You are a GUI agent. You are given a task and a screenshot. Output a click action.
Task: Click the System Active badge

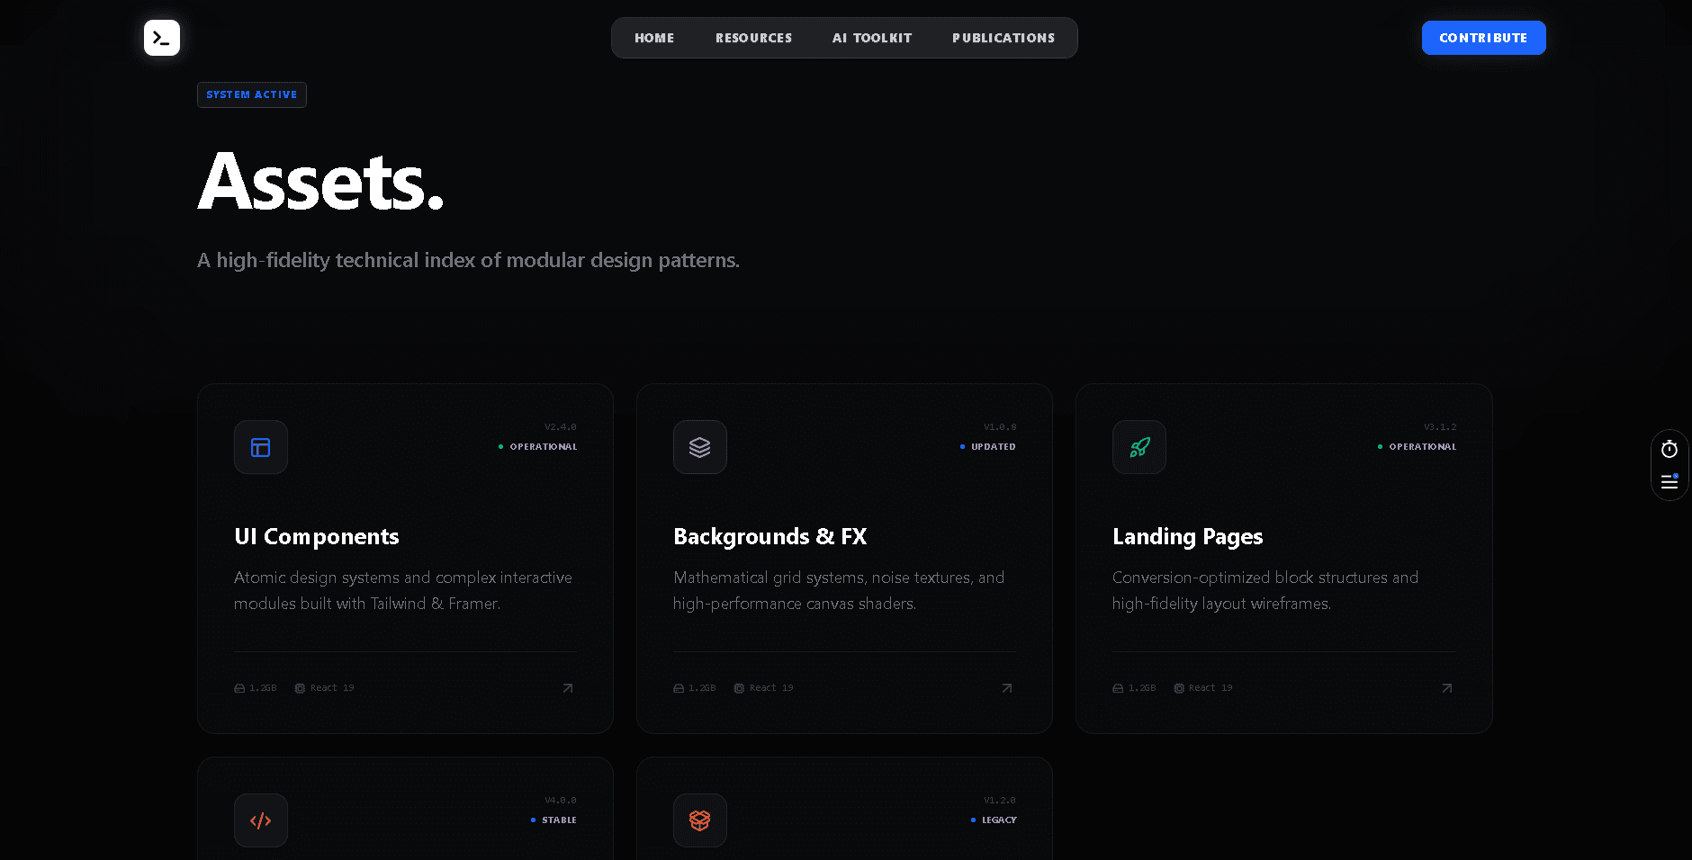tap(252, 94)
